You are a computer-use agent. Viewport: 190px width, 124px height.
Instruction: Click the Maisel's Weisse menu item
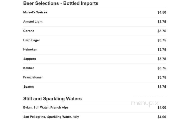pyautogui.click(x=35, y=12)
